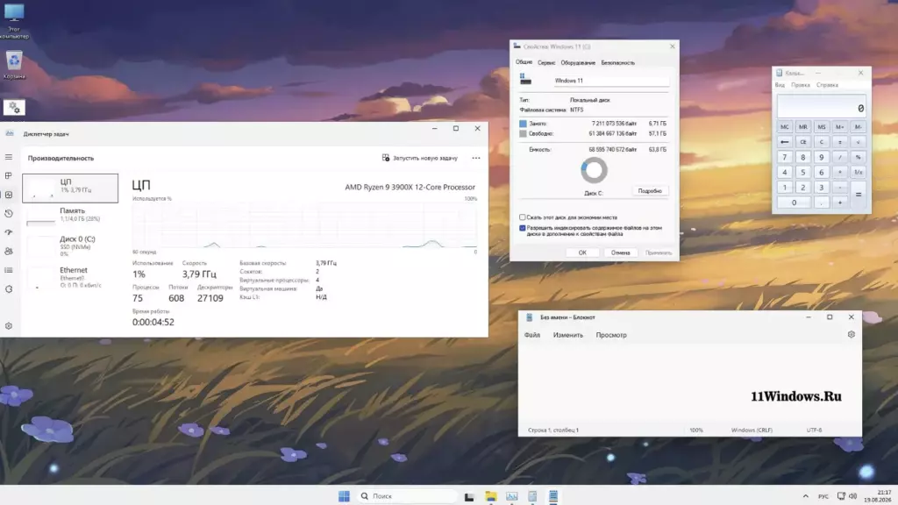Viewport: 898px width, 505px height.
Task: Open Processes page in Task Manager sidebar
Action: 9,175
